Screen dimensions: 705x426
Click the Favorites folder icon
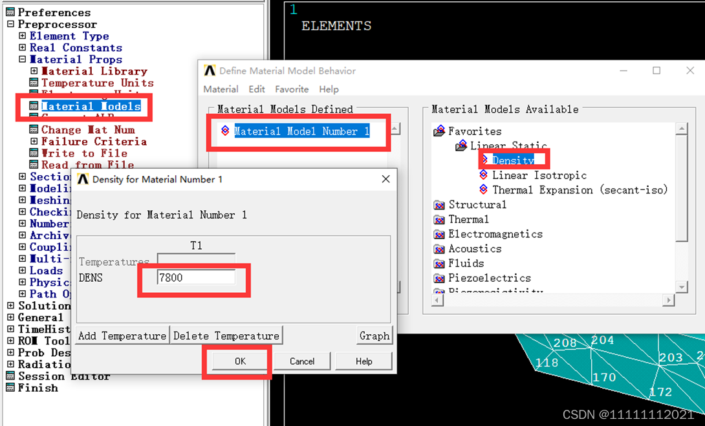[x=439, y=131]
